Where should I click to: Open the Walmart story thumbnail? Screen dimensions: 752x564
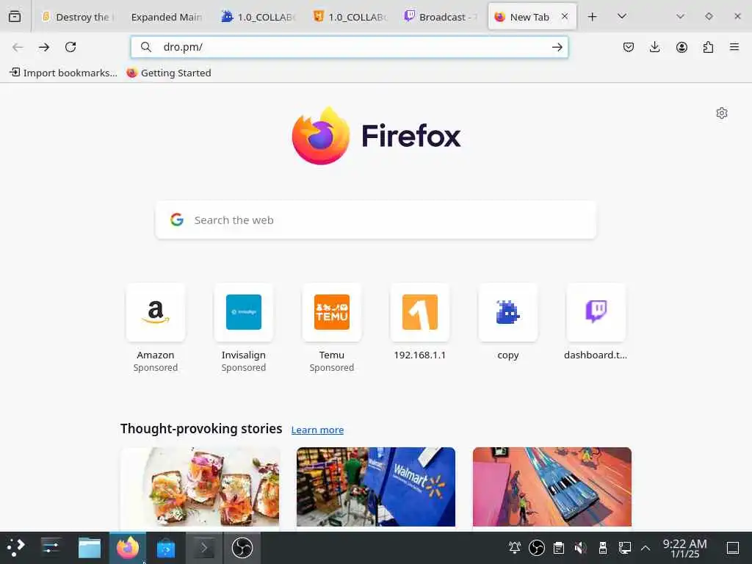pos(376,487)
